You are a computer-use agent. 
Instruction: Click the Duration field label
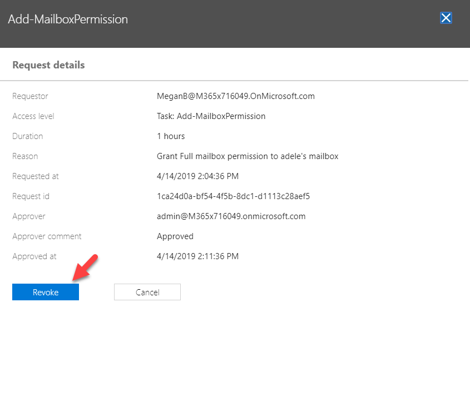click(x=28, y=136)
